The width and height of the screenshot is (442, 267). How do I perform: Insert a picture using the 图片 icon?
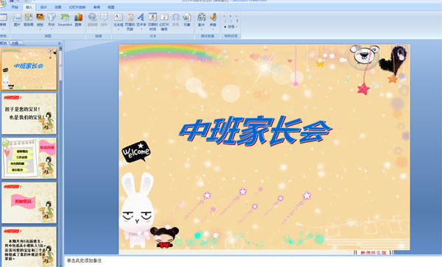[17, 20]
